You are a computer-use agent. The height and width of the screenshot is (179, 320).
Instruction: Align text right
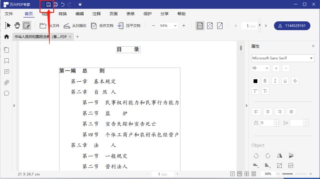coord(280,112)
